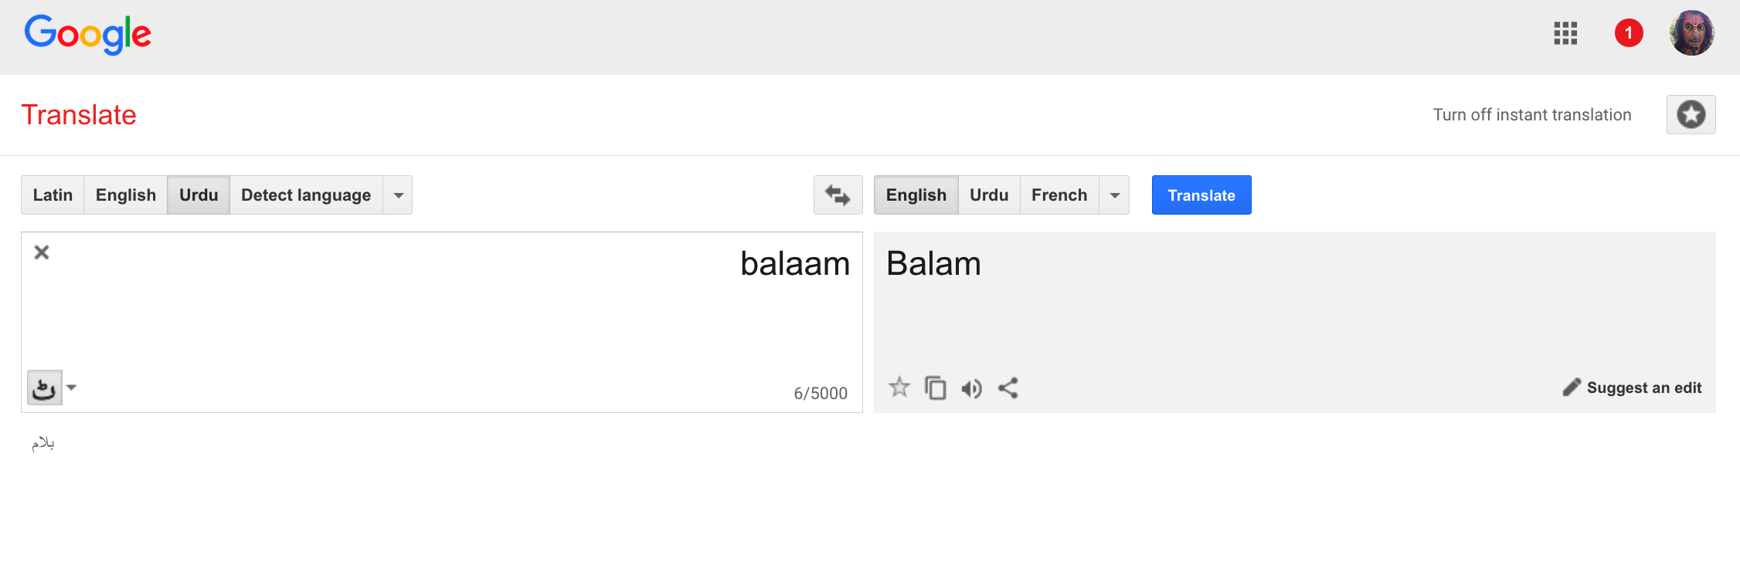Copy the translated text
The image size is (1740, 562).
click(935, 388)
